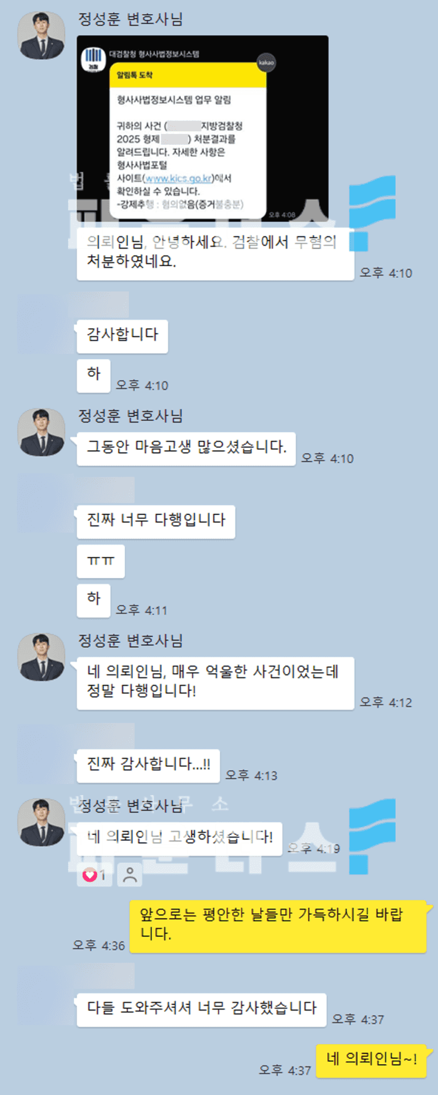This screenshot has width=438, height=1095.
Task: Click the www.kics.go.kr link
Action: pos(179,178)
